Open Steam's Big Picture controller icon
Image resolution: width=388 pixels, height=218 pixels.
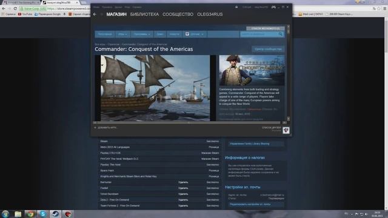click(x=273, y=7)
